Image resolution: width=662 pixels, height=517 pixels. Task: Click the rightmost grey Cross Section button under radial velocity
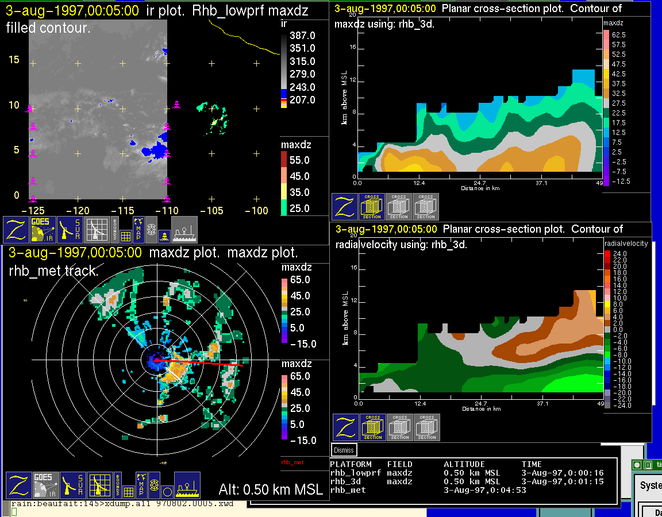[427, 427]
